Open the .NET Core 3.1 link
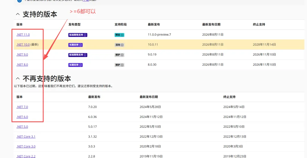The height and width of the screenshot is (158, 307). point(26,137)
